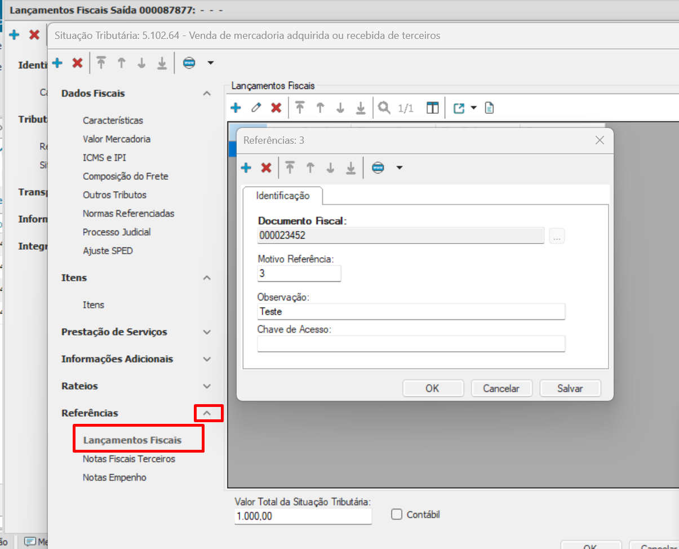The height and width of the screenshot is (549, 679).
Task: Click Salvar in the Referências dialog
Action: [x=570, y=388]
